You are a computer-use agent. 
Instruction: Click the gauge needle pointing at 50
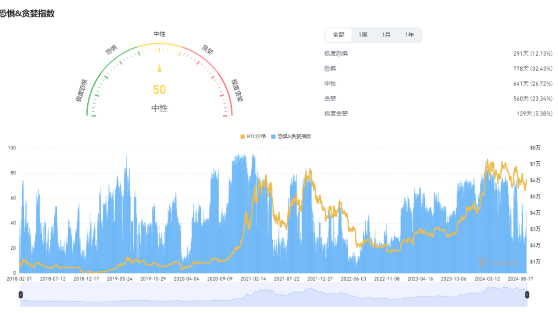click(x=159, y=69)
